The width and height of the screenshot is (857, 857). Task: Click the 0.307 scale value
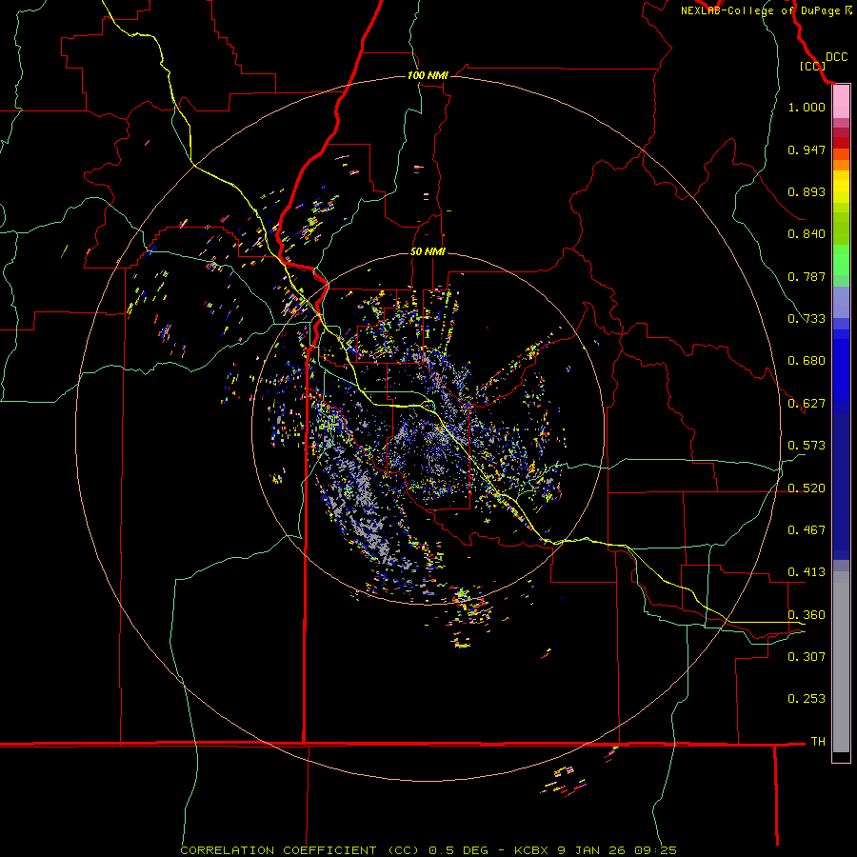[x=807, y=657]
